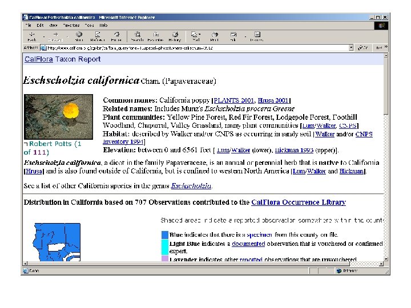411x308 pixels.
Task: Open the address bar dropdown arrow
Action: pyautogui.click(x=351, y=48)
